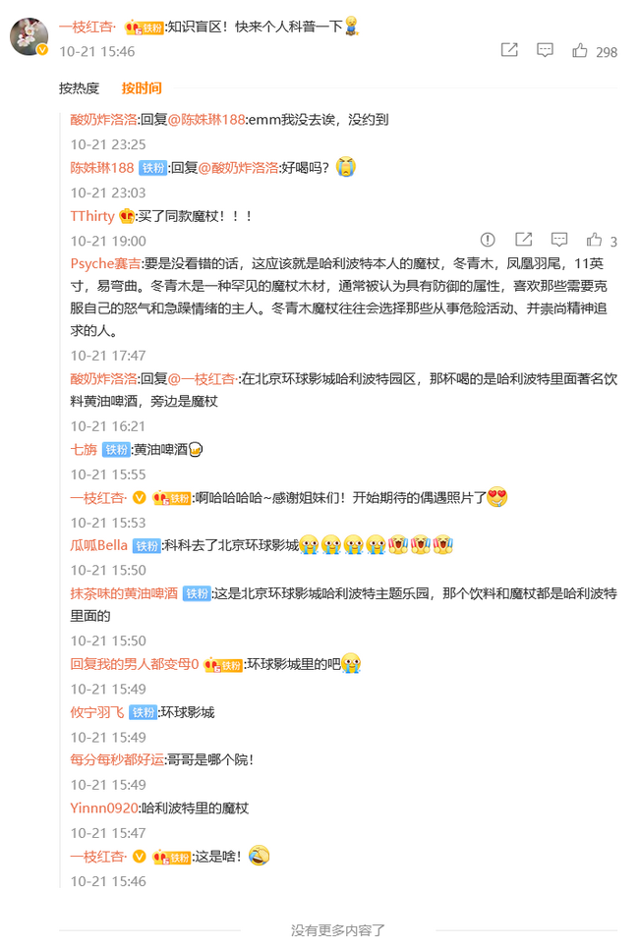Viewport: 639px width, 947px height.
Task: Select the 按时间 sorting tab
Action: tap(142, 88)
